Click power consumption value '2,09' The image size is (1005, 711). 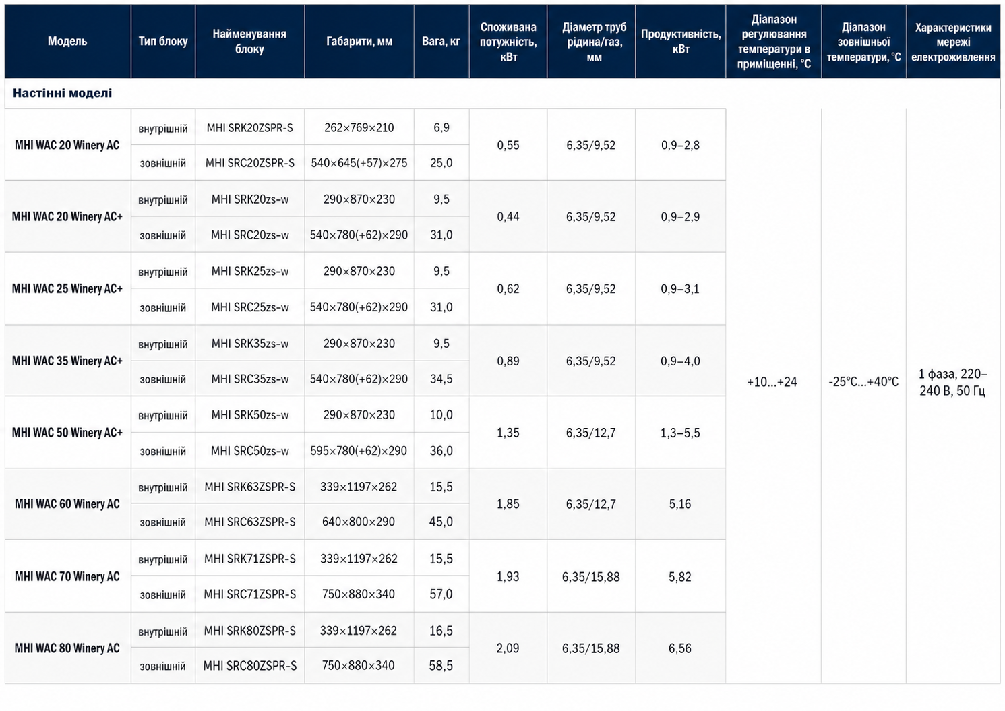coord(508,648)
